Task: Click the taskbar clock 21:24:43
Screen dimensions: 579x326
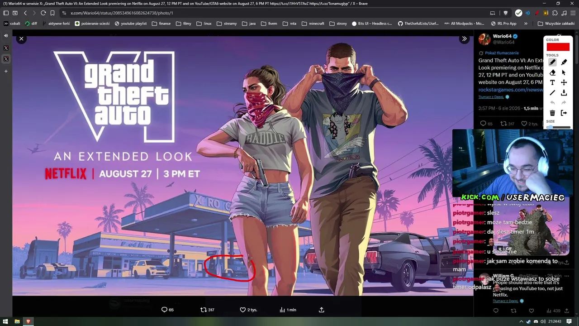Action: pos(555,321)
